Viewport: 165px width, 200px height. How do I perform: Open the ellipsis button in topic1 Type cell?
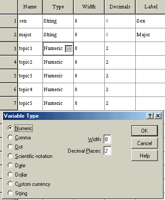coord(69,49)
